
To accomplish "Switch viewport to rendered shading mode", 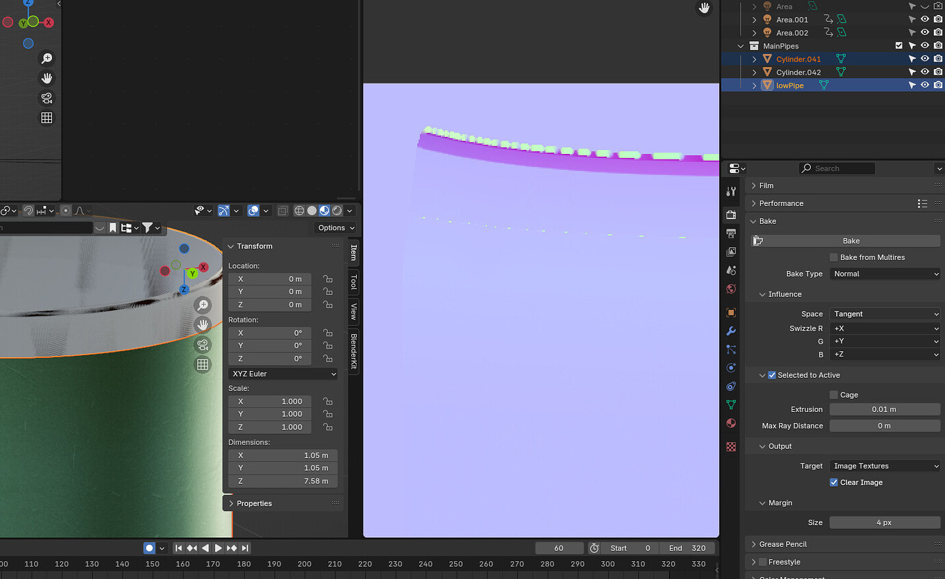I will [x=336, y=210].
